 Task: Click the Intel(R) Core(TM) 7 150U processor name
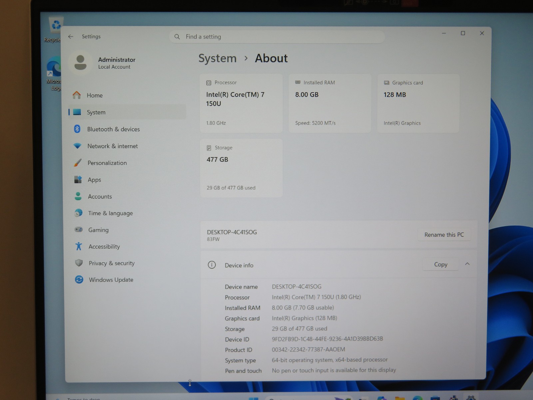[235, 99]
